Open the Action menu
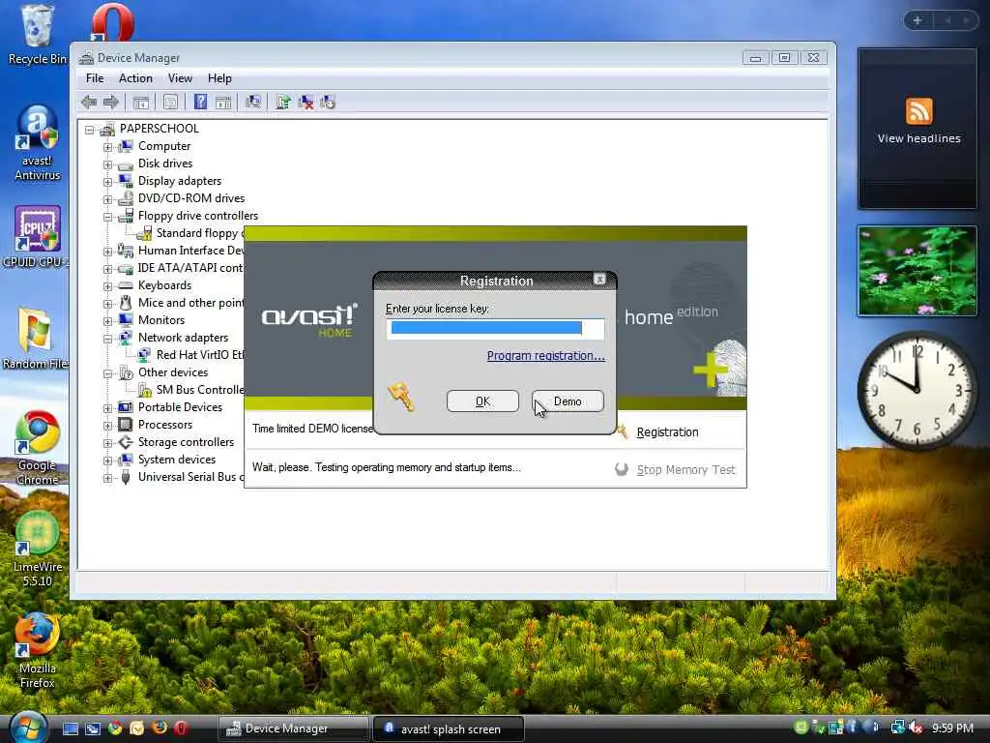Viewport: 990px width, 743px height. [x=135, y=78]
